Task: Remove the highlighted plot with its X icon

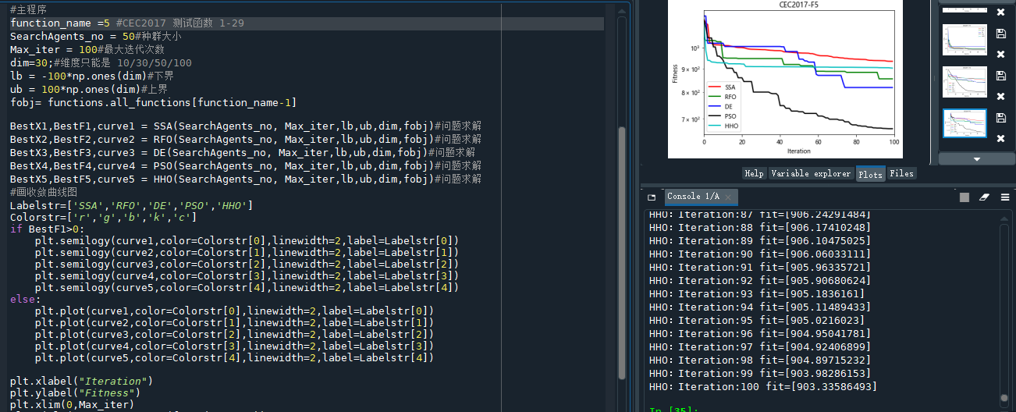Action: pos(1000,139)
